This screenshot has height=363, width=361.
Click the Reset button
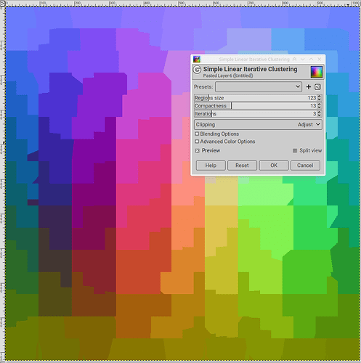point(242,166)
